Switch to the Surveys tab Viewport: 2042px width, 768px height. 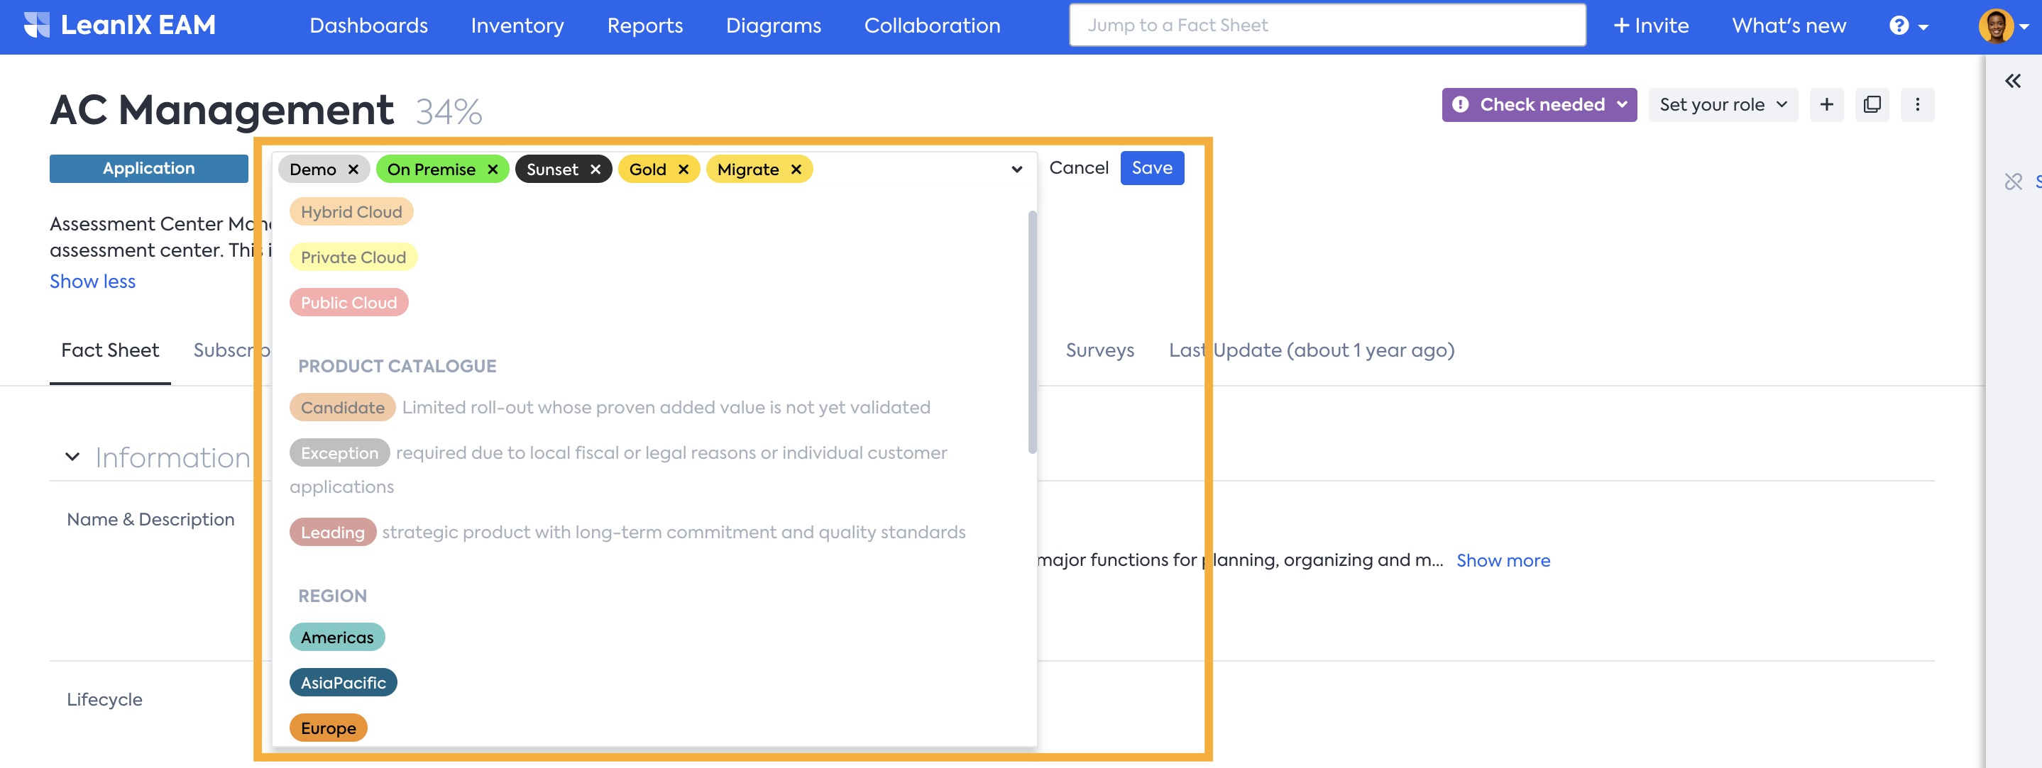(1099, 350)
